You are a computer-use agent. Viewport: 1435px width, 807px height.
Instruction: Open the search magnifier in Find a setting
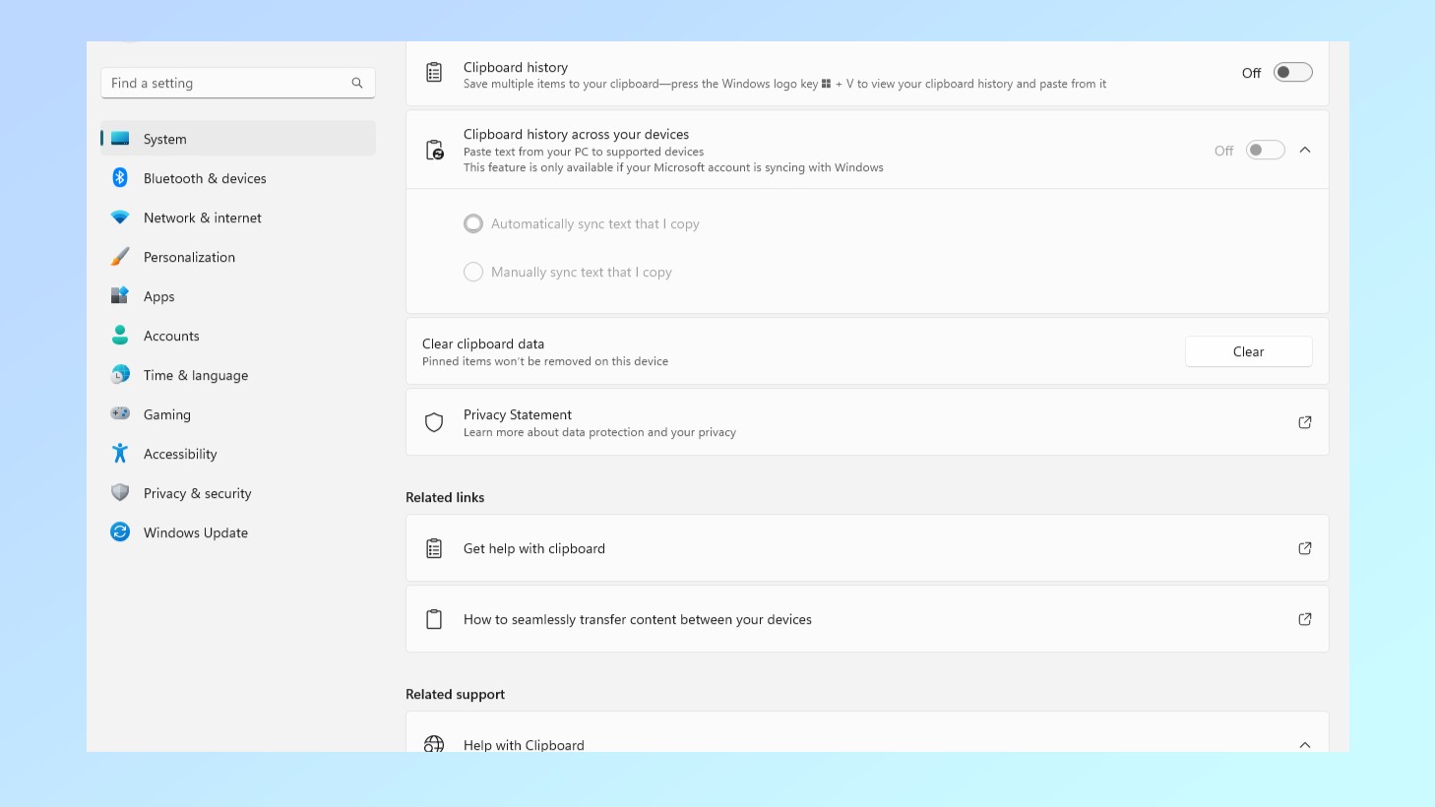pos(356,83)
